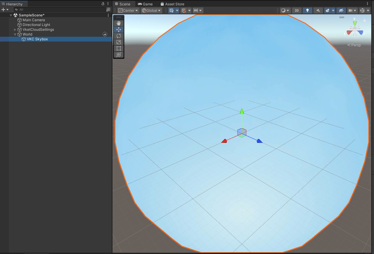Select the Rect Transform tool

tap(118, 48)
